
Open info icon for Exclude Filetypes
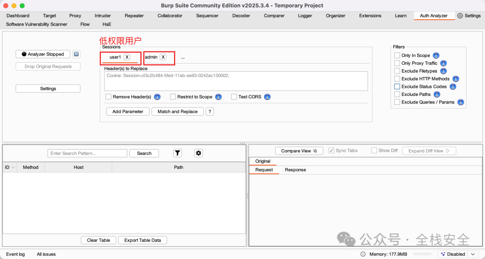point(443,71)
